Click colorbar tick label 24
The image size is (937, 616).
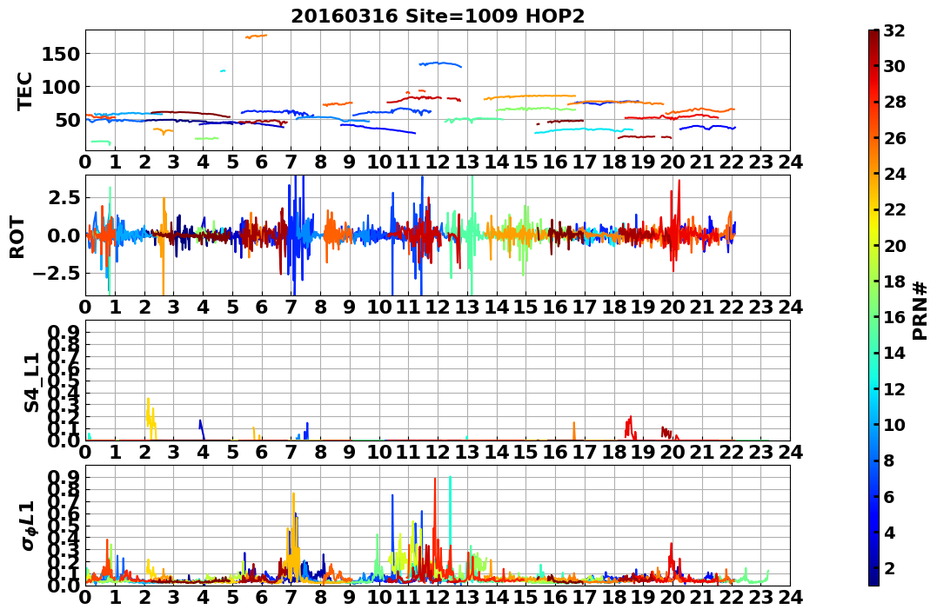tap(894, 174)
